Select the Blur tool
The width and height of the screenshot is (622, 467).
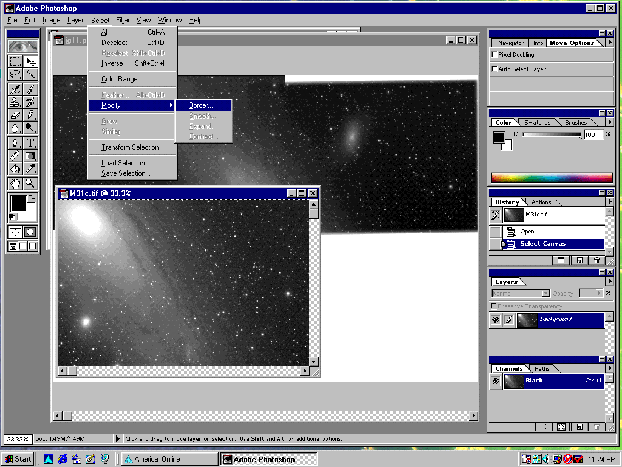pos(15,128)
